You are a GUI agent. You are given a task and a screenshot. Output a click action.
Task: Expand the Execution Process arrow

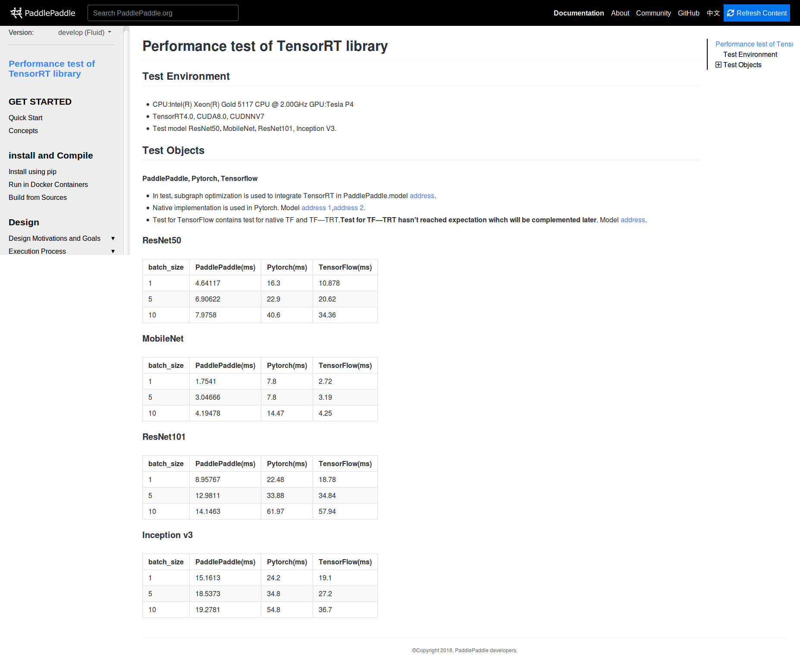[113, 251]
